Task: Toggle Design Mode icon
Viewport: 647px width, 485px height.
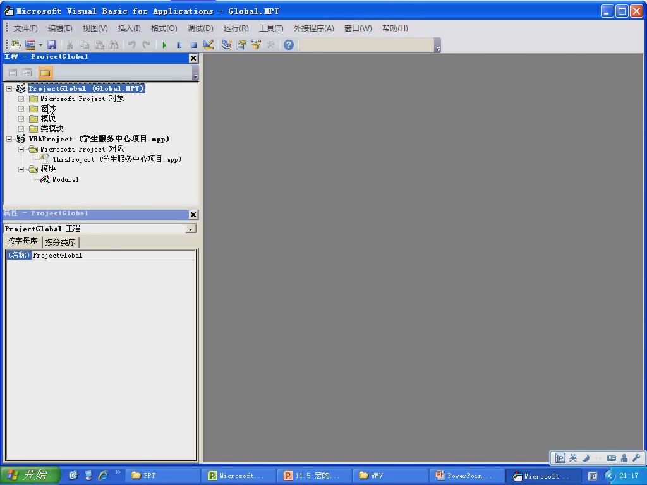Action: 209,45
